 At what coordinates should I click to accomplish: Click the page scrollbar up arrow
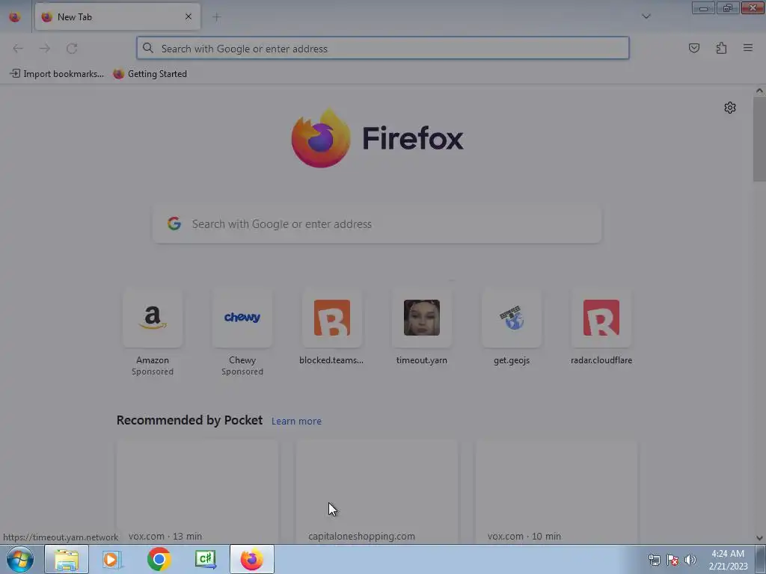(x=759, y=90)
